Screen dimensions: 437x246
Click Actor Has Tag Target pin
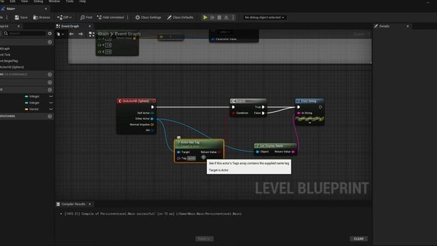click(x=179, y=152)
